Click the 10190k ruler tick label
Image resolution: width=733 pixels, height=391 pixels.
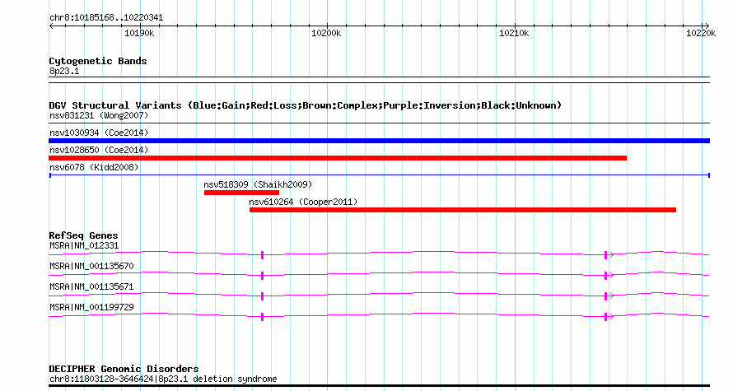click(x=139, y=33)
